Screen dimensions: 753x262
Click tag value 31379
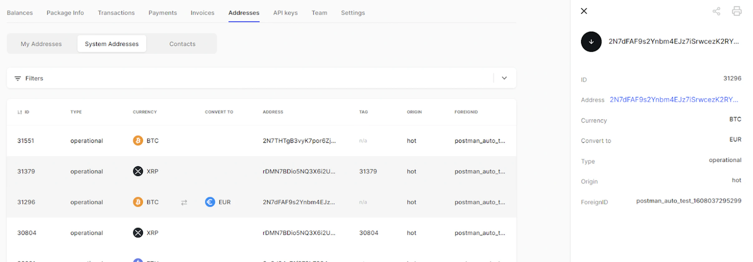368,171
